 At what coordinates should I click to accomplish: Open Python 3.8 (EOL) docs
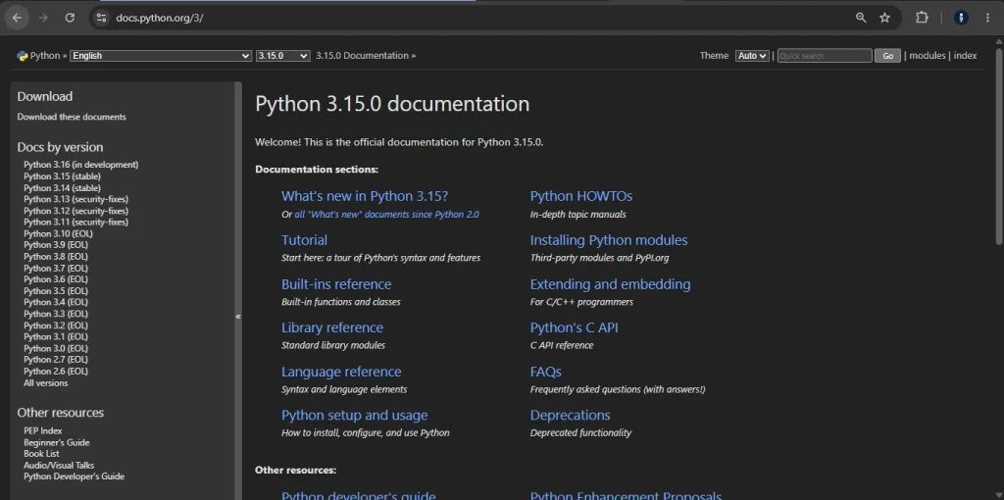pos(56,256)
